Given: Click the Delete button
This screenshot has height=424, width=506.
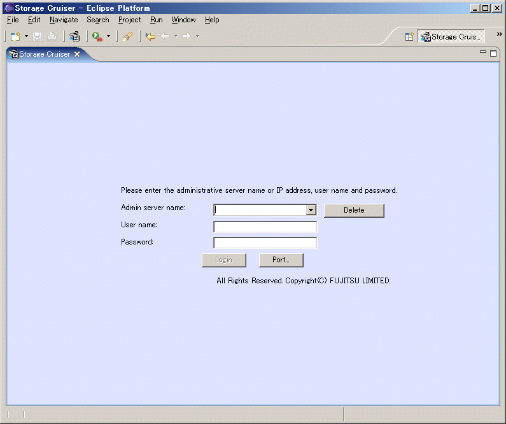Looking at the screenshot, I should click(x=354, y=210).
